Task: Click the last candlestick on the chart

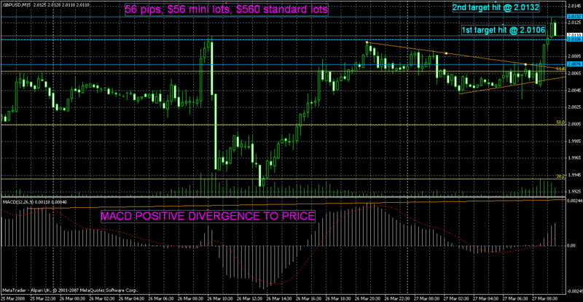Action: coord(555,28)
